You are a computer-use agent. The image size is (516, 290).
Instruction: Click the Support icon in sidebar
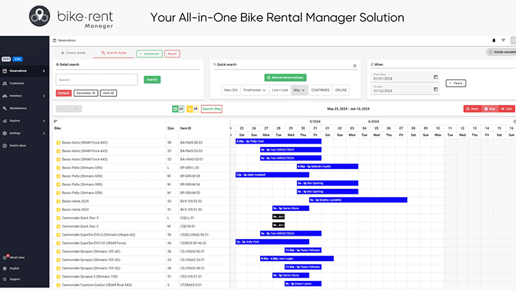pyautogui.click(x=6, y=279)
